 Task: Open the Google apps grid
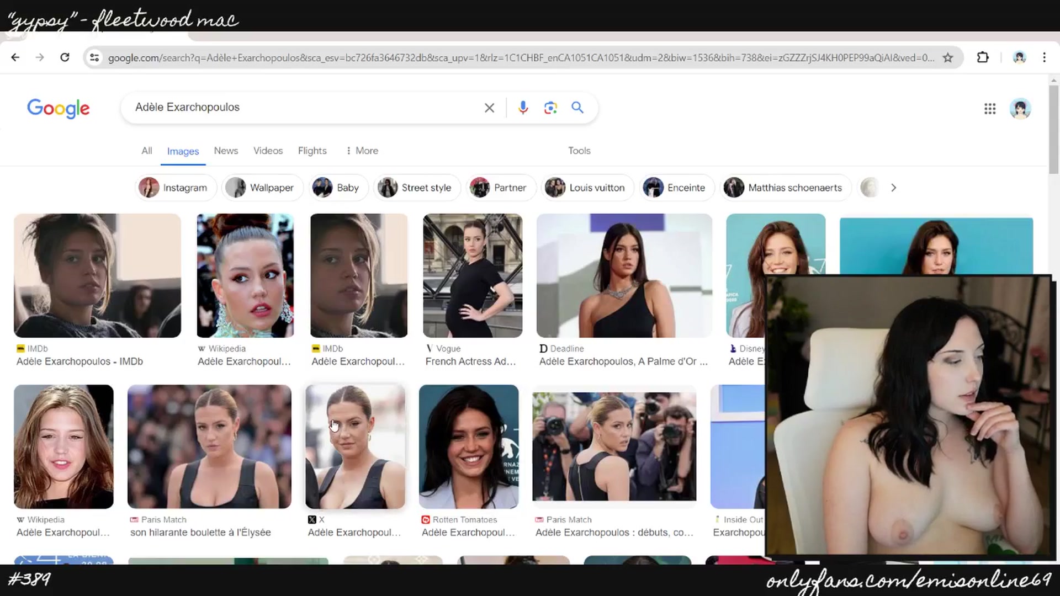pyautogui.click(x=990, y=109)
